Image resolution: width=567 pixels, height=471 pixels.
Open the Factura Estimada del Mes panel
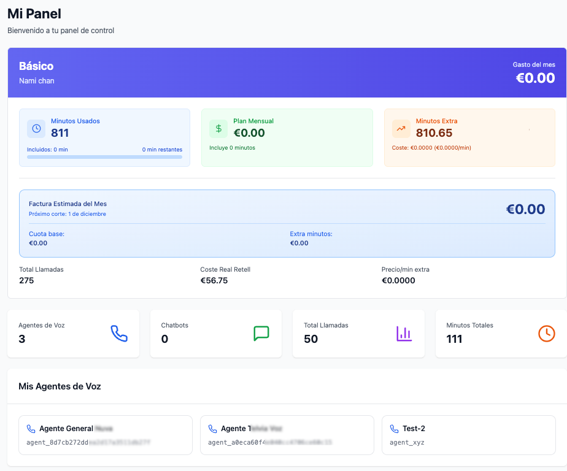tap(287, 223)
